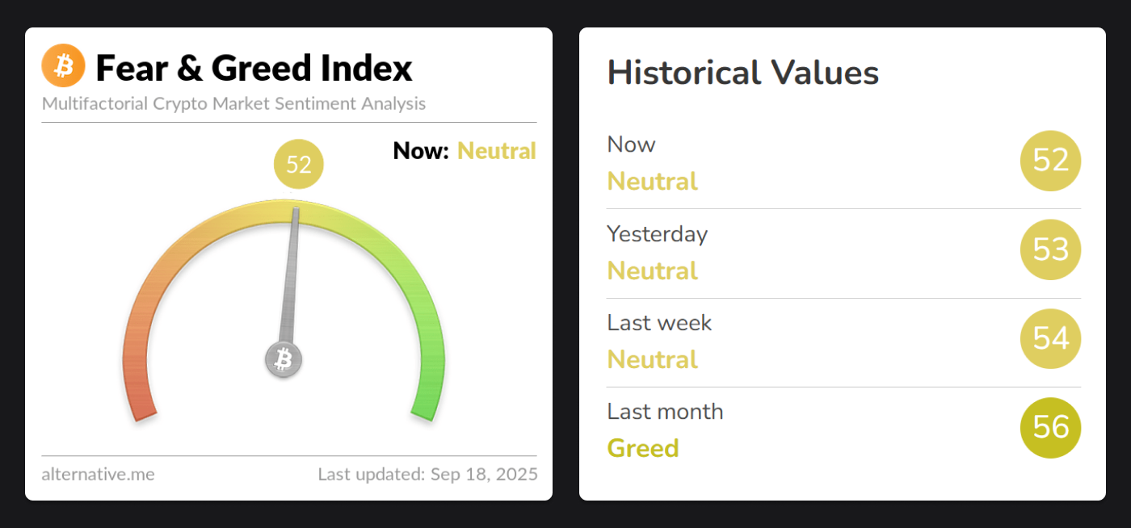This screenshot has width=1131, height=528.
Task: Click the 52 circle in the Now row
Action: tap(1051, 161)
